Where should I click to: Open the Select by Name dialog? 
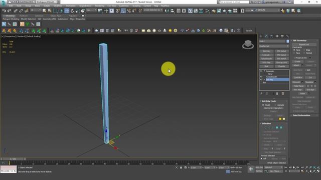(x=50, y=11)
